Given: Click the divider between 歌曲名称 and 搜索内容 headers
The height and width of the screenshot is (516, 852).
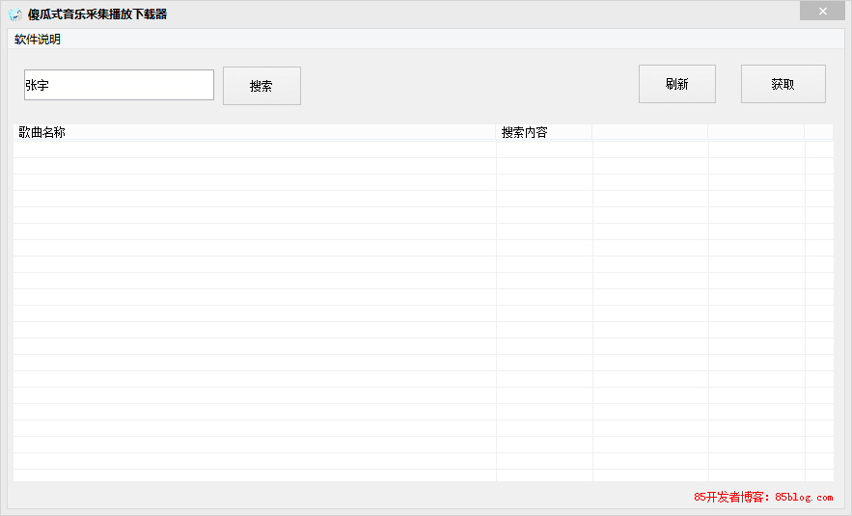Looking at the screenshot, I should [x=496, y=132].
